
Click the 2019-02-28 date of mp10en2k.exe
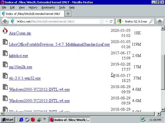[121, 64]
